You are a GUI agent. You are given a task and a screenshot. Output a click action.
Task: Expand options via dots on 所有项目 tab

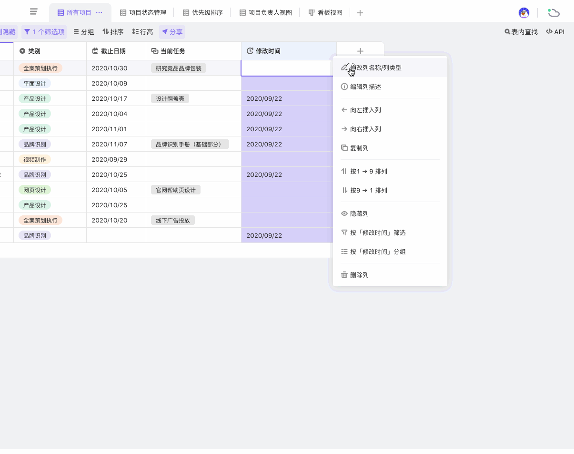(99, 12)
